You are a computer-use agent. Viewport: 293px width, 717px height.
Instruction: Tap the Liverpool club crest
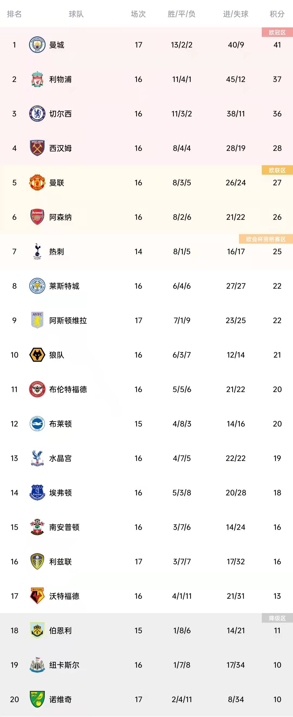coord(37,79)
